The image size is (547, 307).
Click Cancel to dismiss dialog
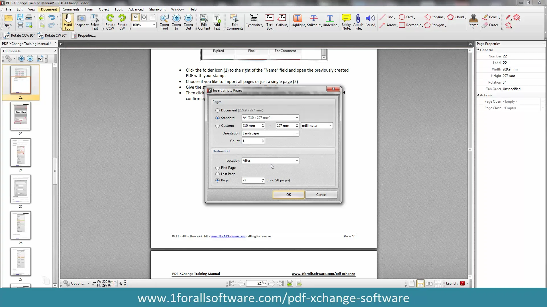tap(321, 194)
